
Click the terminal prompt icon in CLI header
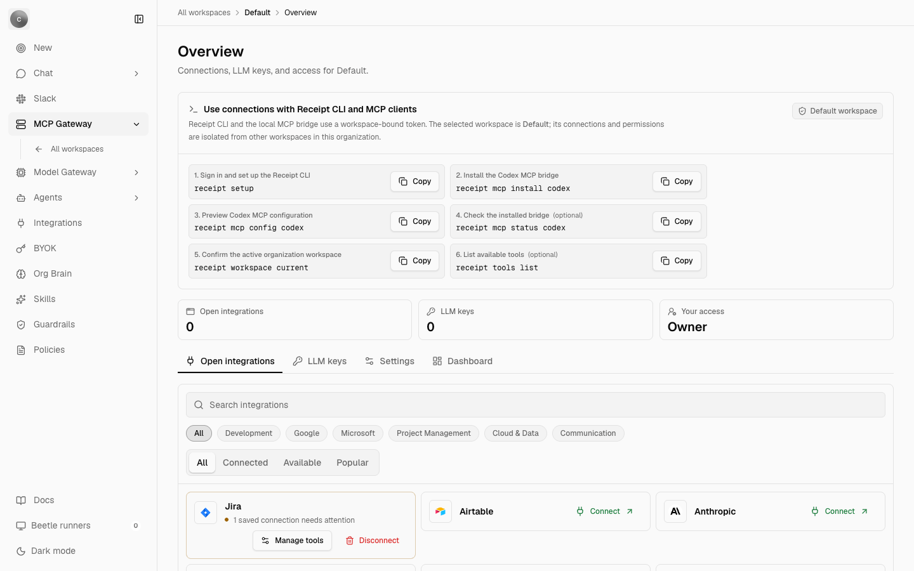click(194, 109)
